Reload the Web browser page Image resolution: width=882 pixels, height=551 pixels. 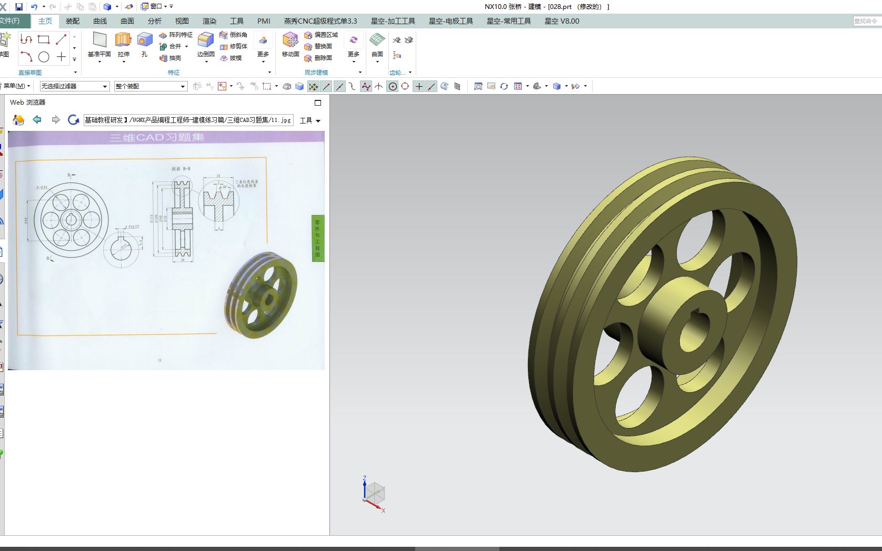pyautogui.click(x=73, y=120)
